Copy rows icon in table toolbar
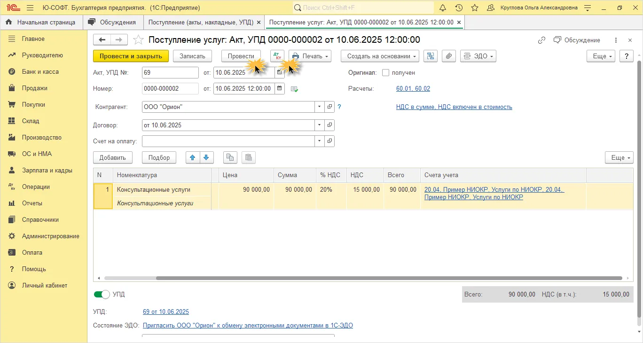 coord(230,157)
